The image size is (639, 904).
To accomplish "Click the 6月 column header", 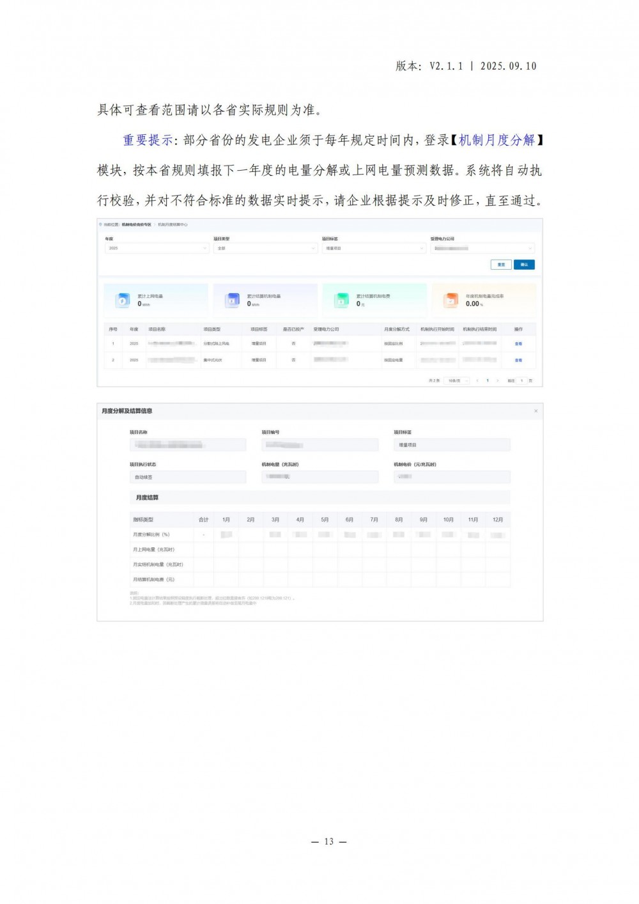I will tap(350, 520).
